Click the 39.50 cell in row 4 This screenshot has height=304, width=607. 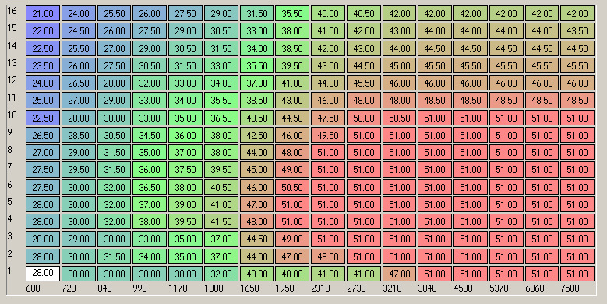tap(185, 221)
